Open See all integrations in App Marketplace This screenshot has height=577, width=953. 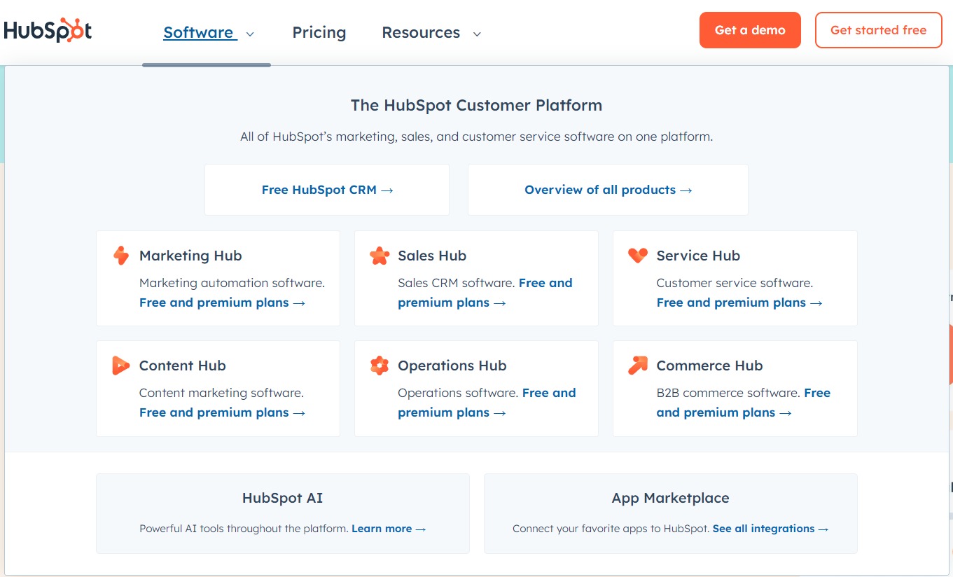tap(763, 529)
